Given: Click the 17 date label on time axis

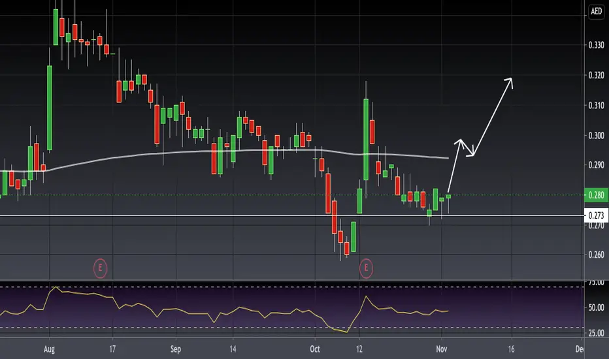Looking at the screenshot, I should tap(112, 349).
